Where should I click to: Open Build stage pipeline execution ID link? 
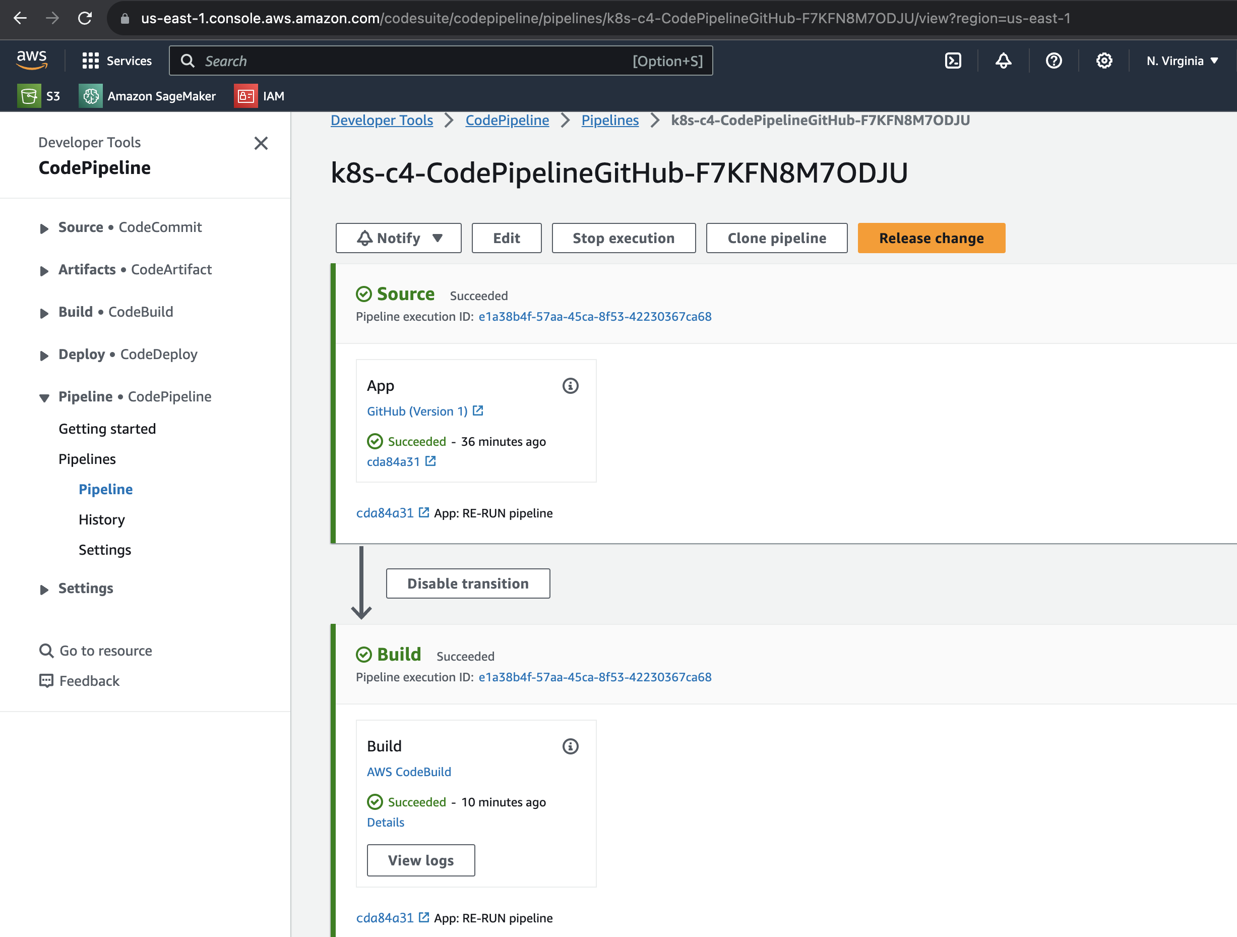(x=594, y=676)
